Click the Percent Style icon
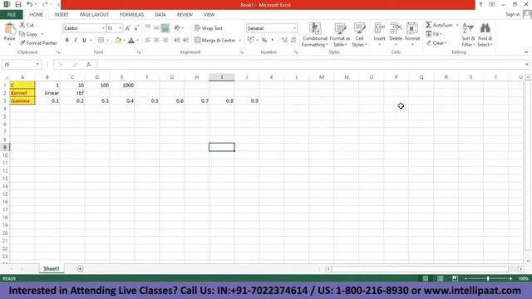532x299 pixels. (264, 40)
